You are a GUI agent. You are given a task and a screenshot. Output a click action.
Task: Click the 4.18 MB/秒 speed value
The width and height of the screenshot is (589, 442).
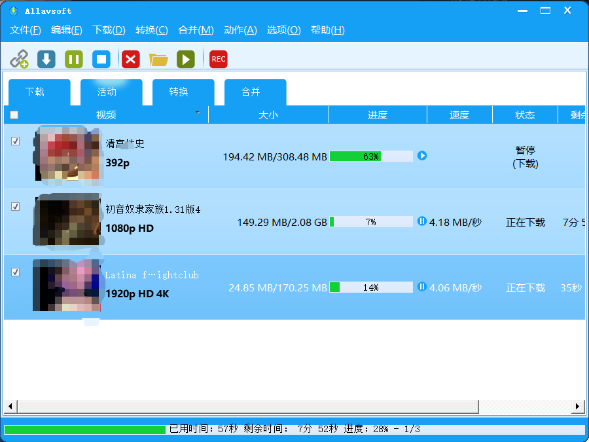pos(455,223)
